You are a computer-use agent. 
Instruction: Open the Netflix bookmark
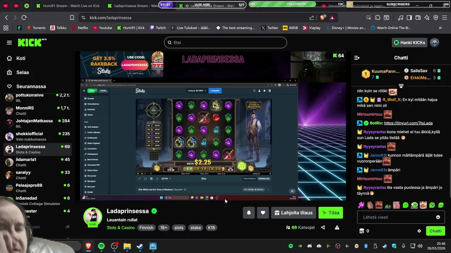[80, 28]
